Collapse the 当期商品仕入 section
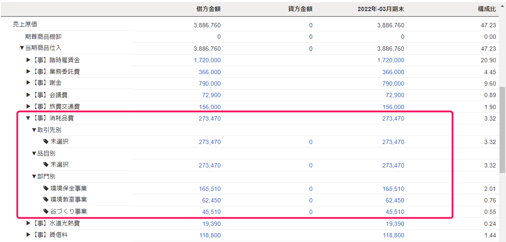Image resolution: width=506 pixels, height=242 pixels. point(22,48)
